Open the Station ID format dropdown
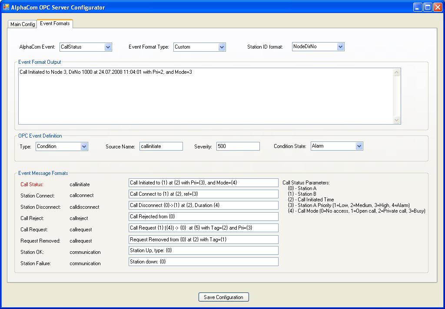Image resolution: width=445 pixels, height=309 pixels. pyautogui.click(x=340, y=47)
